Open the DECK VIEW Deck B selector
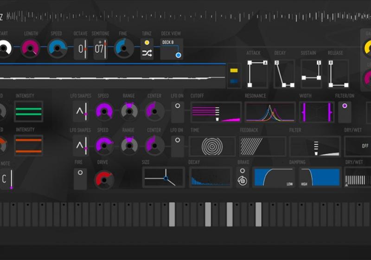The width and height of the screenshot is (371, 260). coord(172,49)
